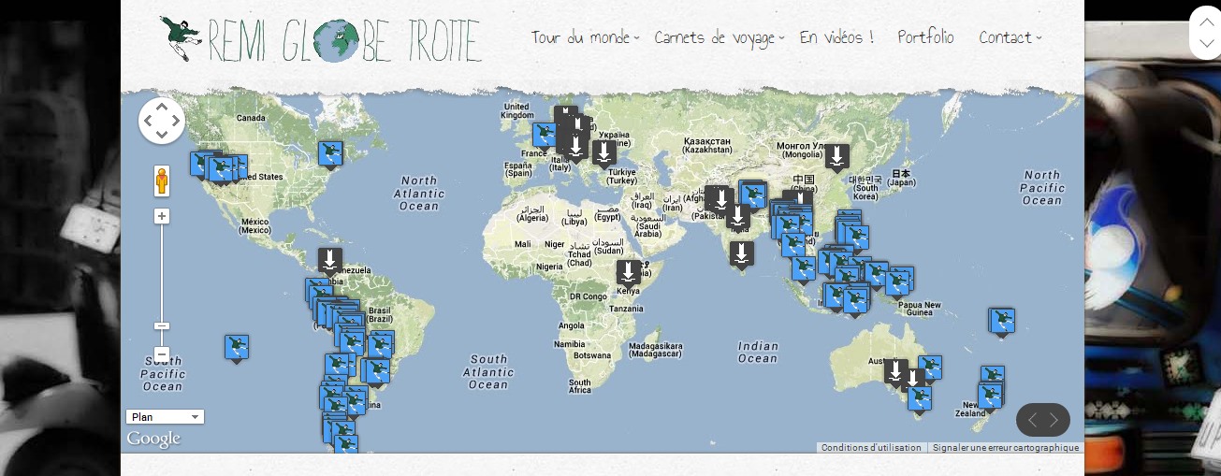Image resolution: width=1221 pixels, height=476 pixels.
Task: Expand the Contact submenu arrow
Action: click(1039, 38)
